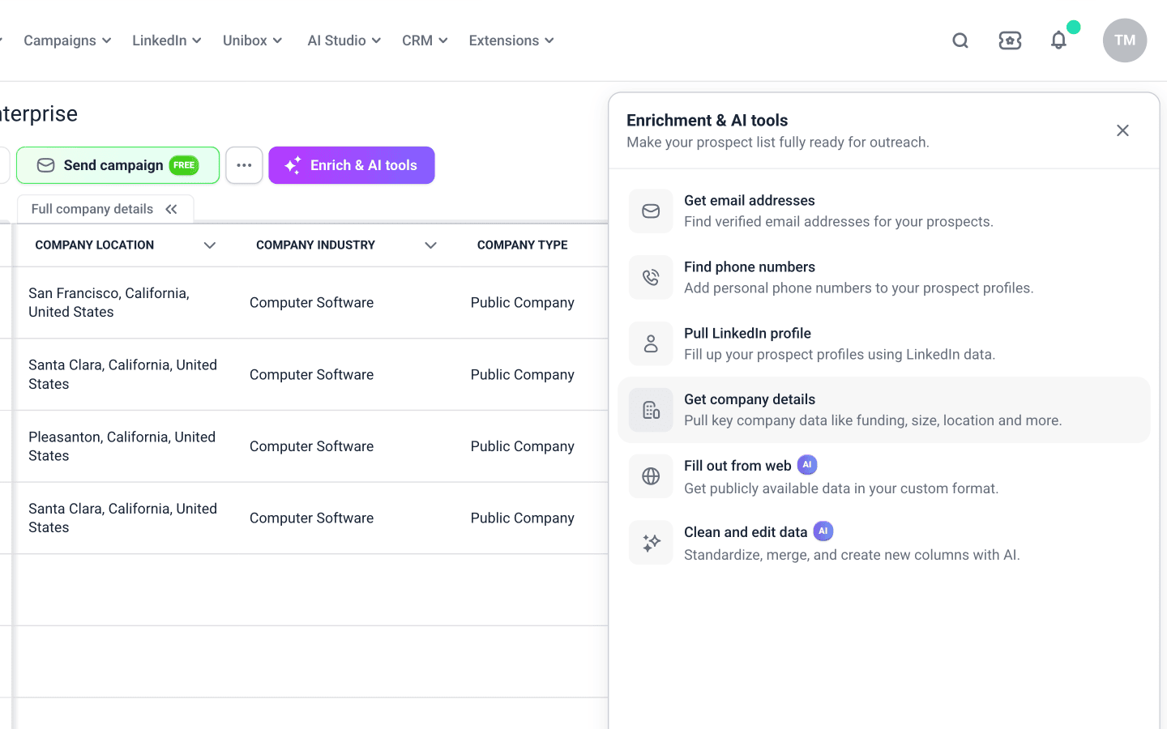1167x729 pixels.
Task: Click Public Company in the Pleasanton row
Action: [523, 446]
